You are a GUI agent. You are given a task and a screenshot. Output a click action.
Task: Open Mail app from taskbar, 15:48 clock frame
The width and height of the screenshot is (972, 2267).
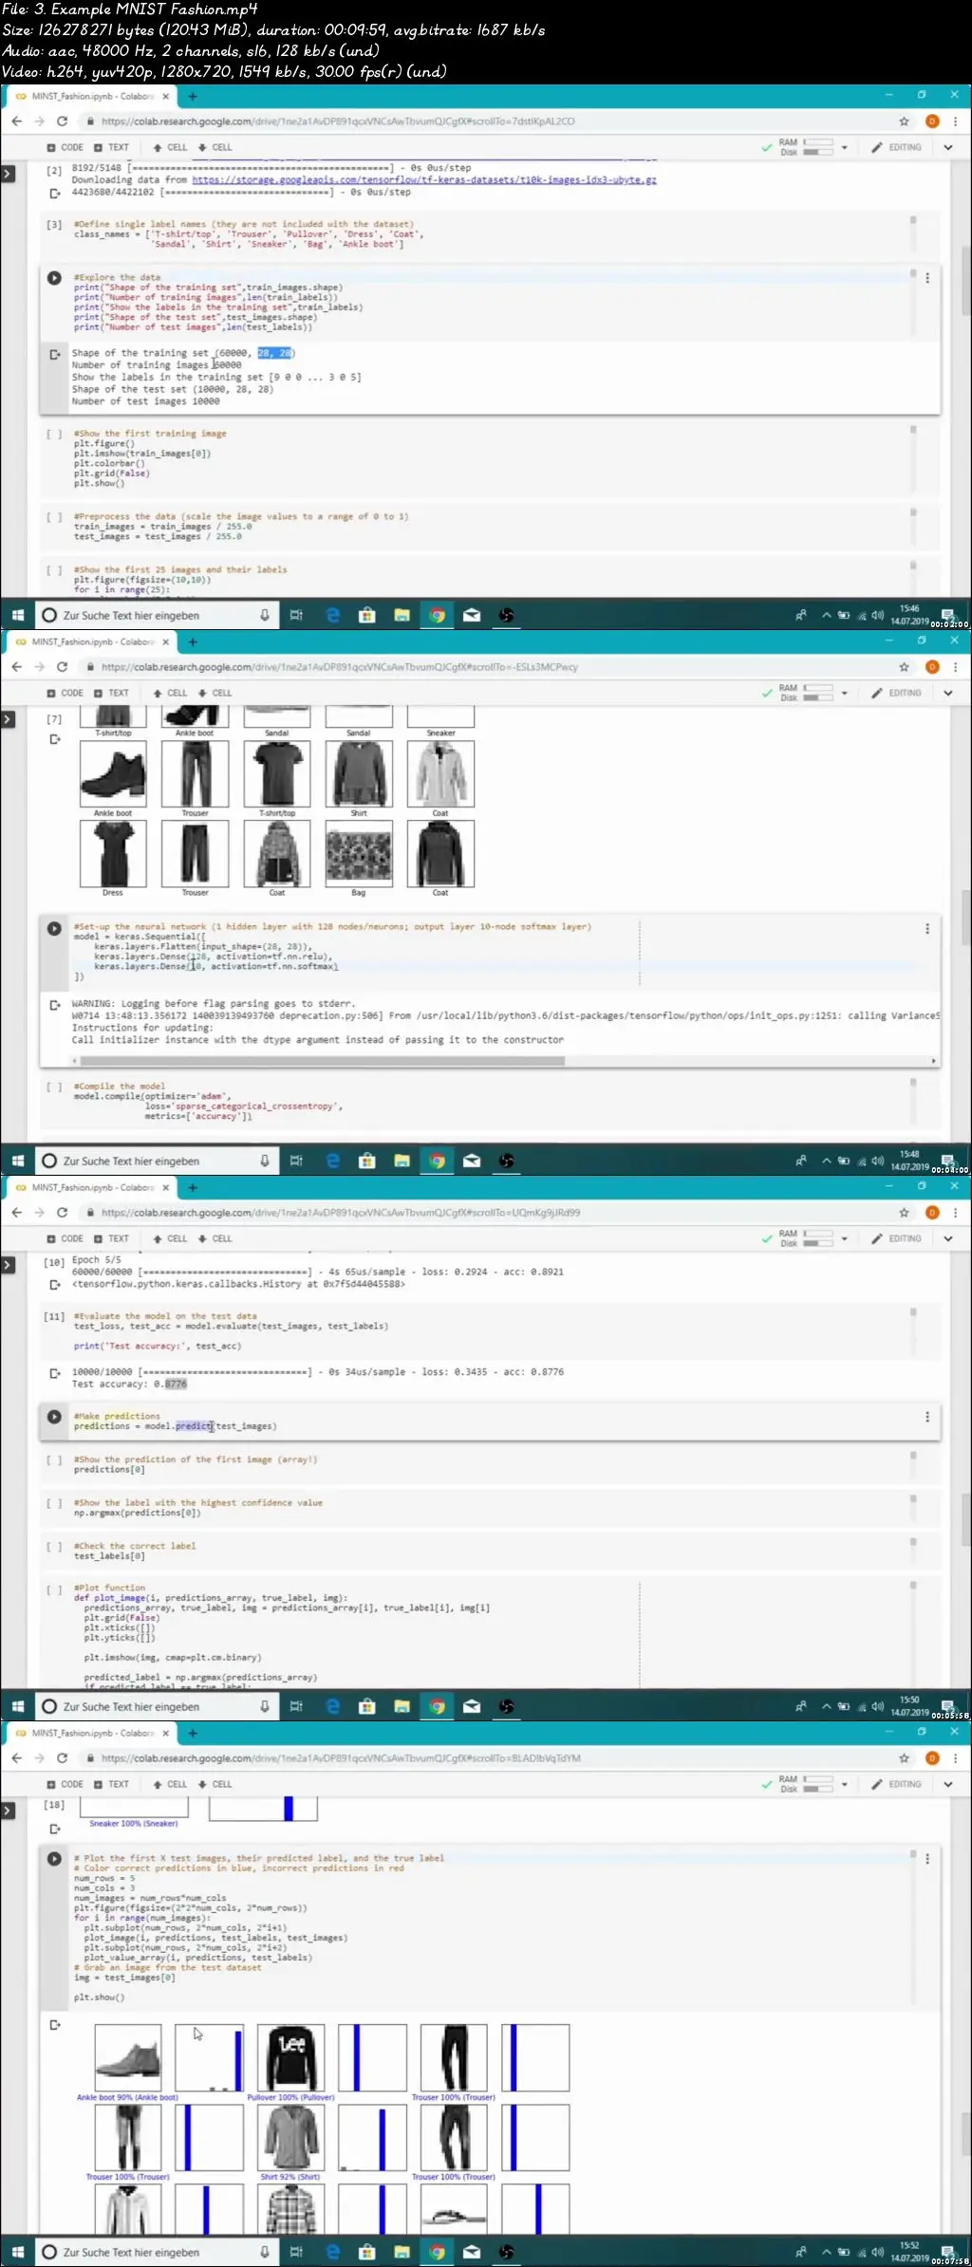pyautogui.click(x=472, y=1161)
